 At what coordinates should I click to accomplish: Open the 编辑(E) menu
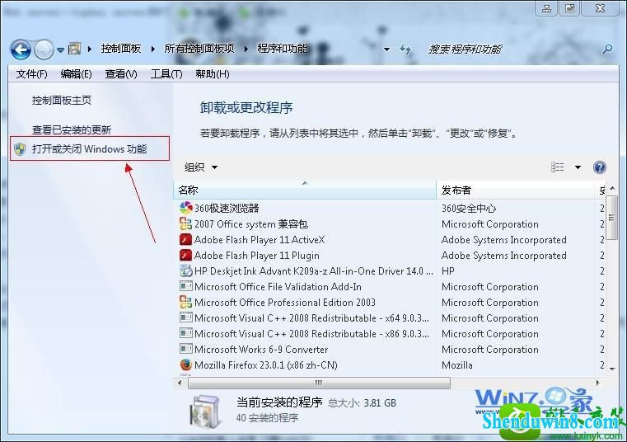click(x=76, y=74)
